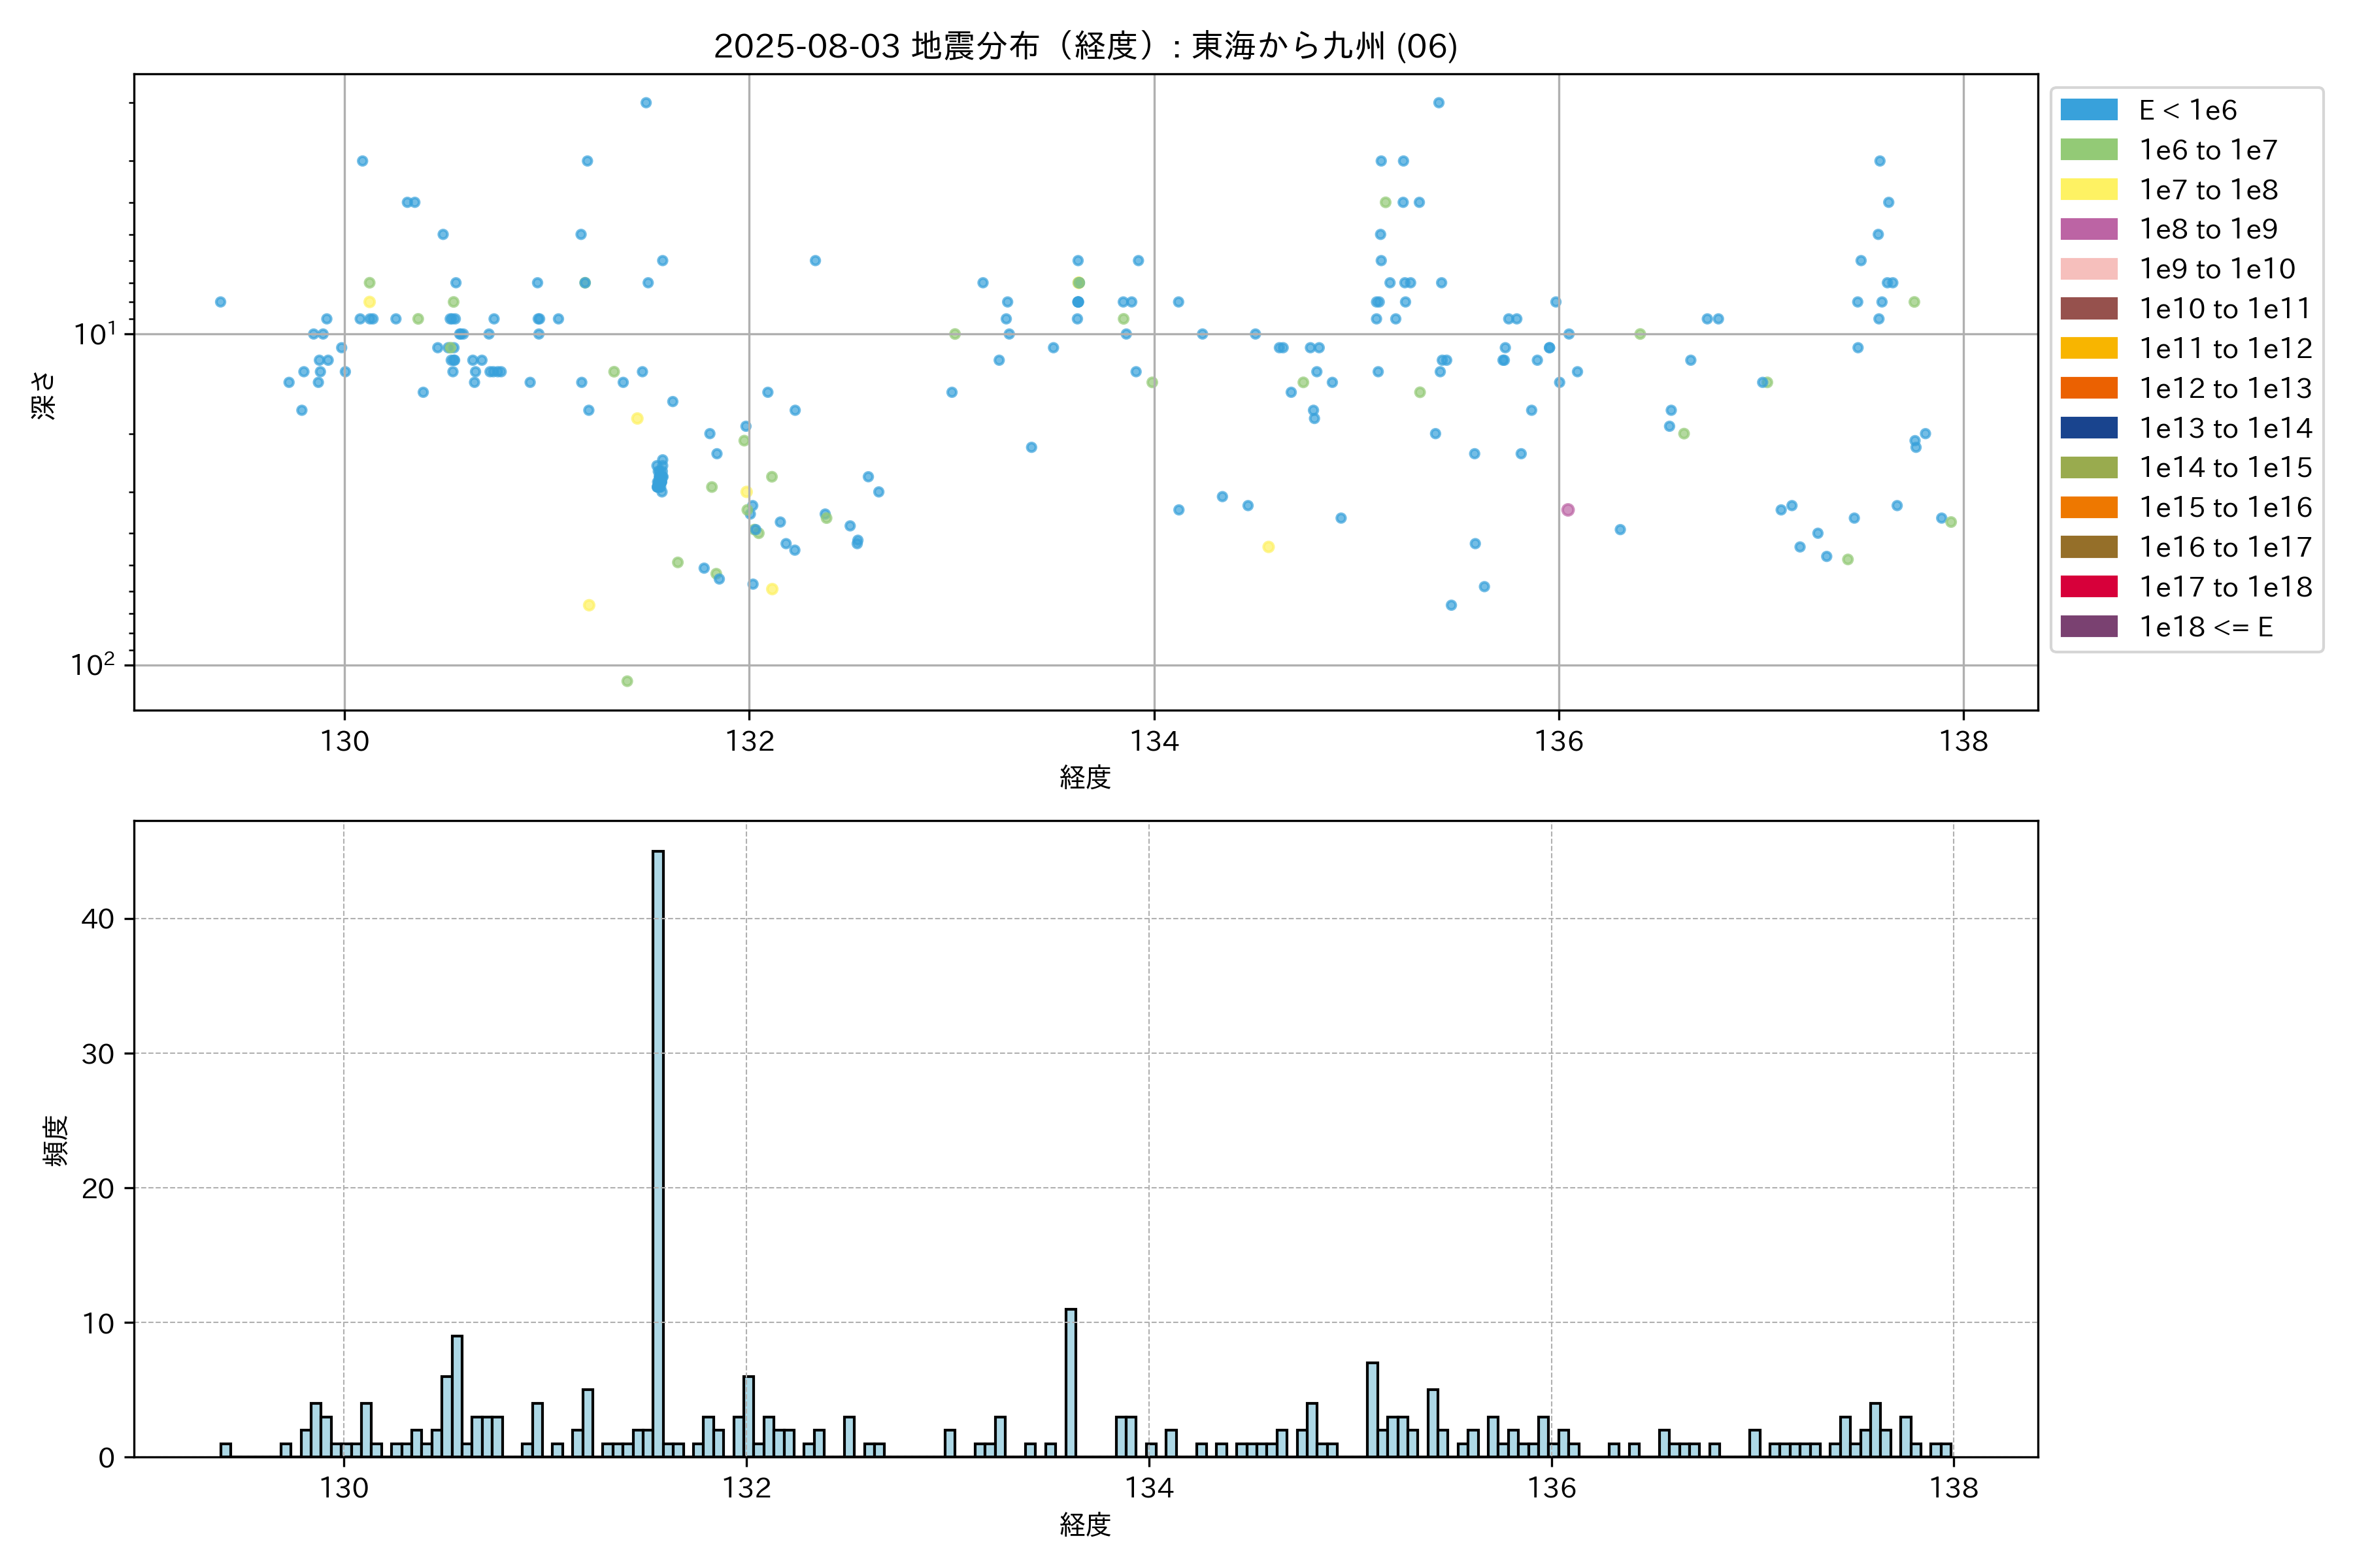
Task: Click the tallest histogram bar near 131.5
Action: pyautogui.click(x=658, y=1150)
